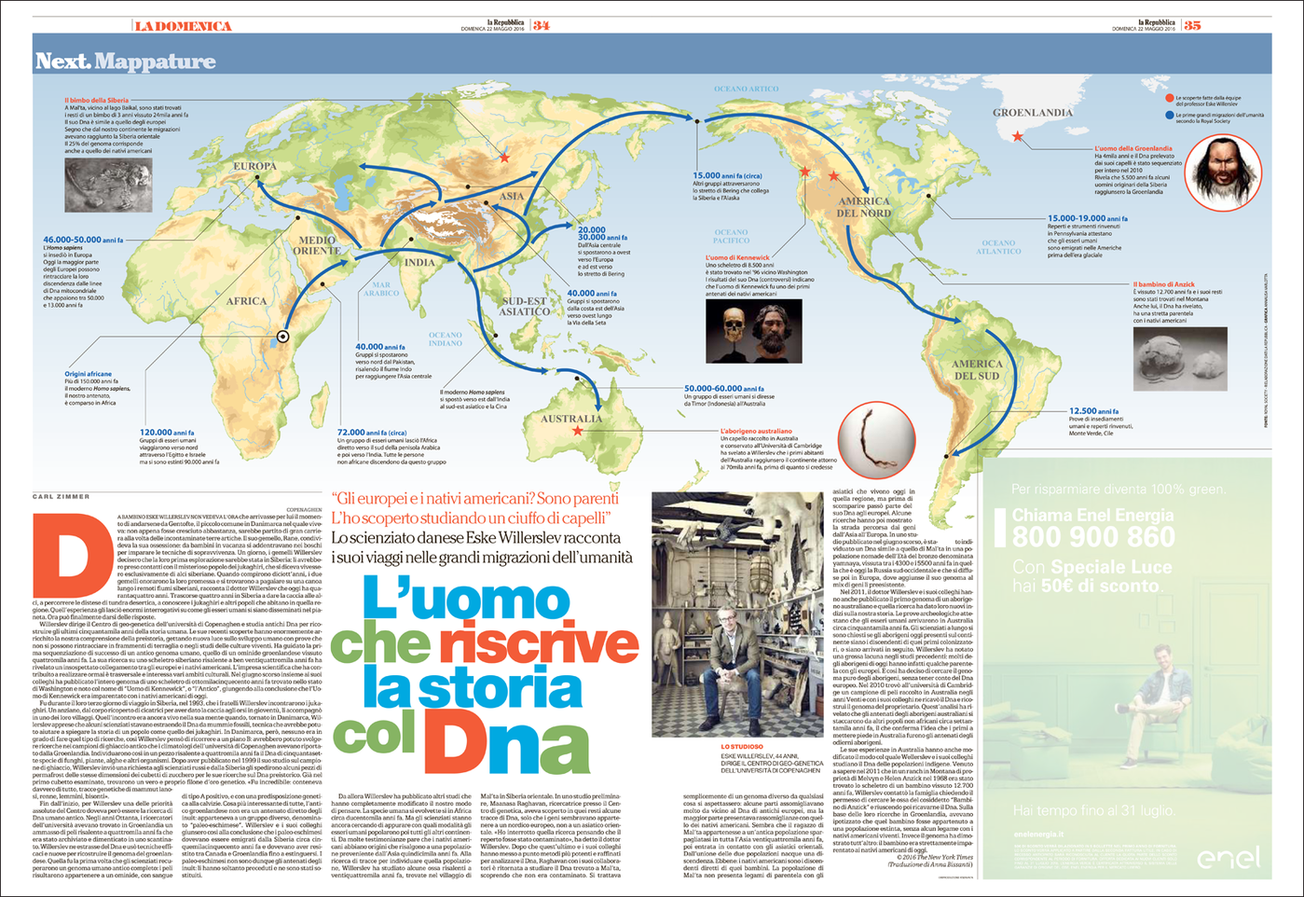1304x897 pixels.
Task: Click the red legend dot for Willerslev discoveries
Action: 1170,98
